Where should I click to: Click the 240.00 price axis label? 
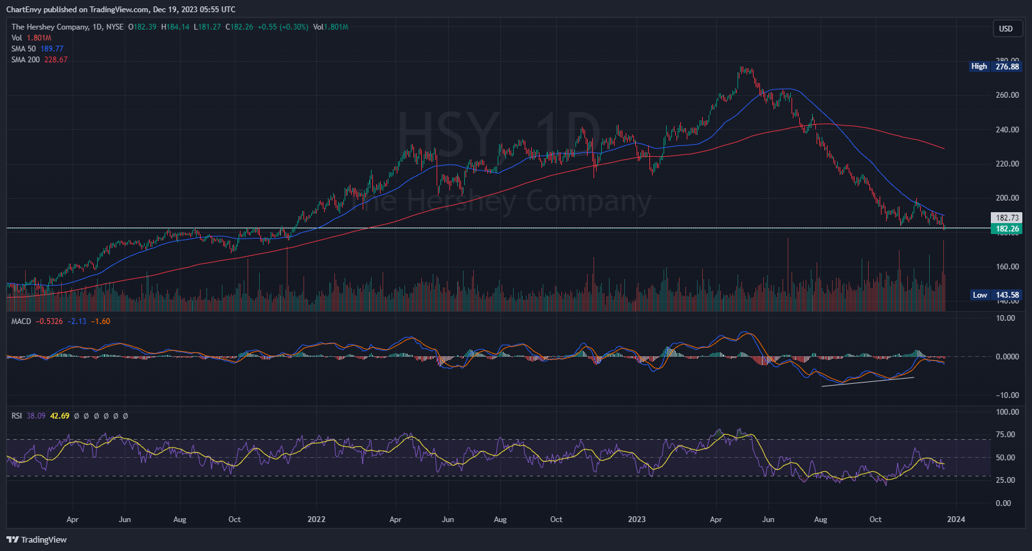pyautogui.click(x=1007, y=129)
